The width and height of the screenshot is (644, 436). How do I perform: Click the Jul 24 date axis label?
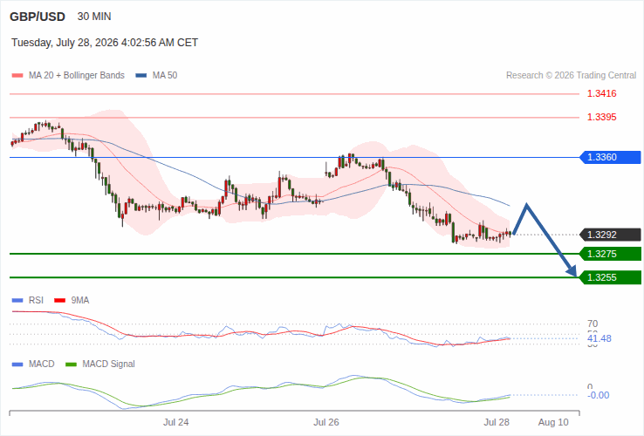tap(175, 422)
